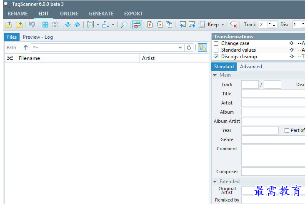Switch to Preview - Log tab
This screenshot has width=305, height=204.
[38, 37]
